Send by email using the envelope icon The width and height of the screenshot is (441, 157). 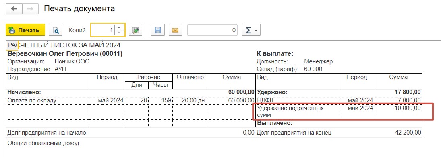(x=175, y=30)
